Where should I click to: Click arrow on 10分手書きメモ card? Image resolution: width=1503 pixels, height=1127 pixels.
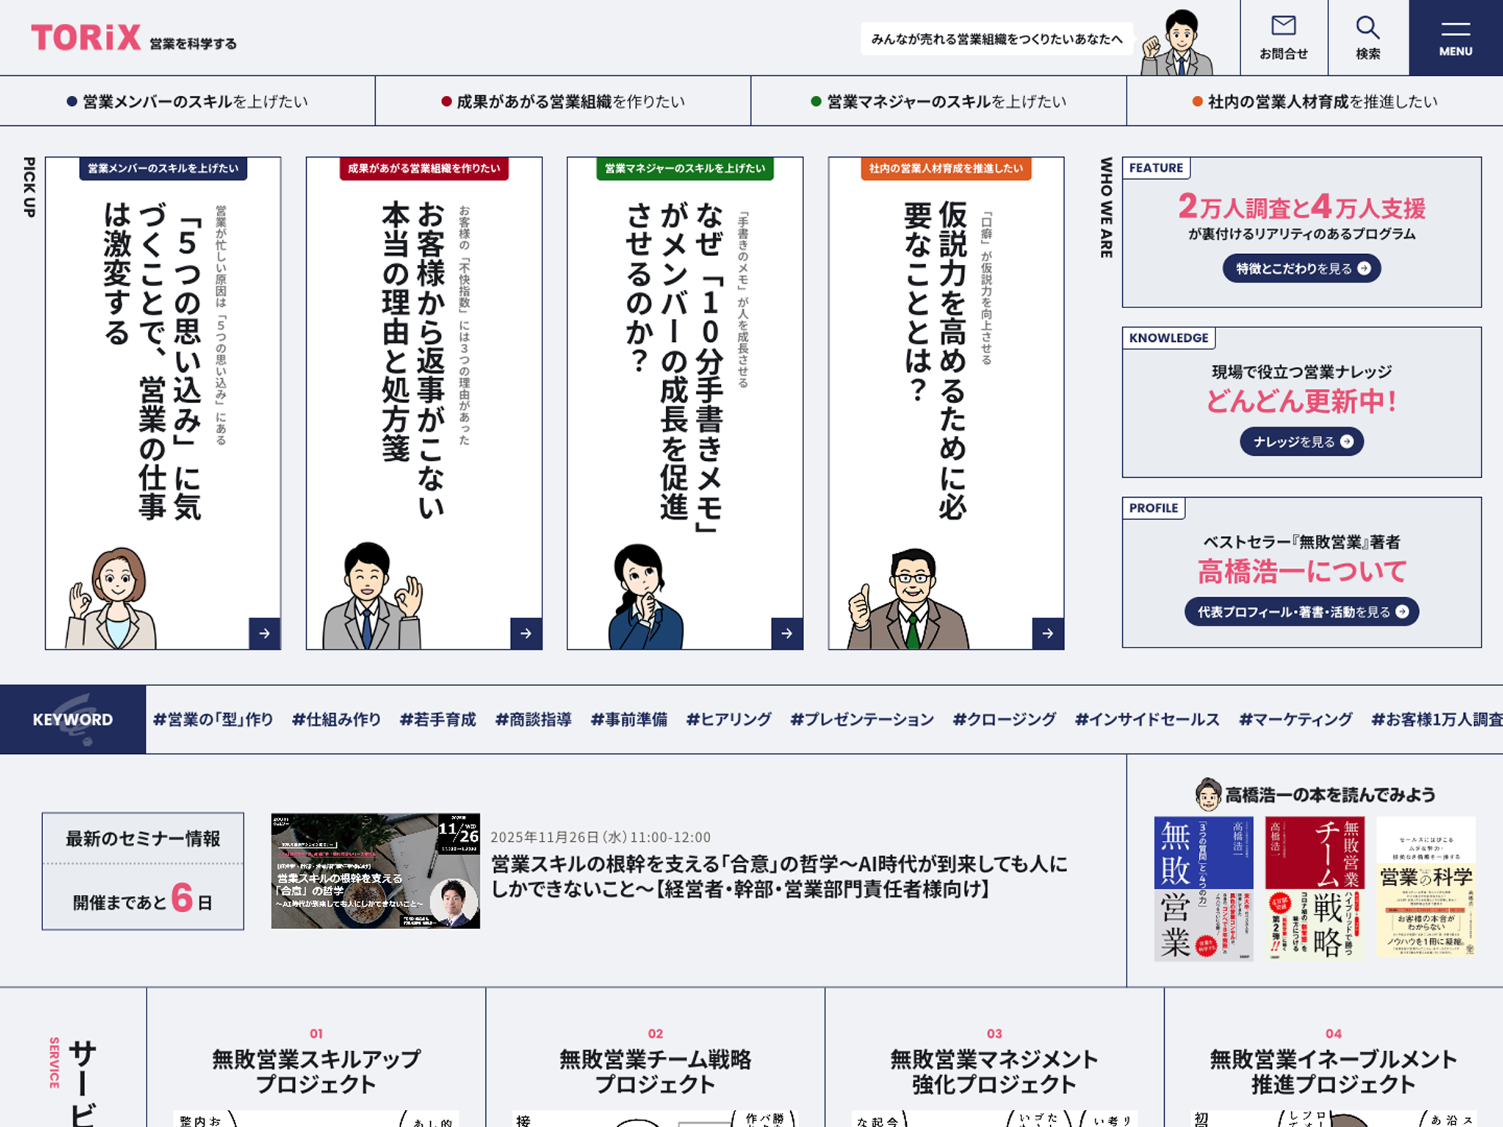(x=787, y=633)
